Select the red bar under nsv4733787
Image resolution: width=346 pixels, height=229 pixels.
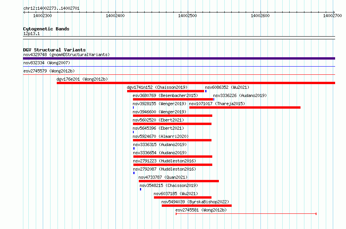pos(179,181)
